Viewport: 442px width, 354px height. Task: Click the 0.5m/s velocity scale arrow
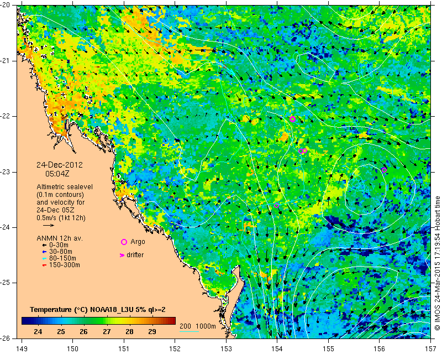coord(49,225)
